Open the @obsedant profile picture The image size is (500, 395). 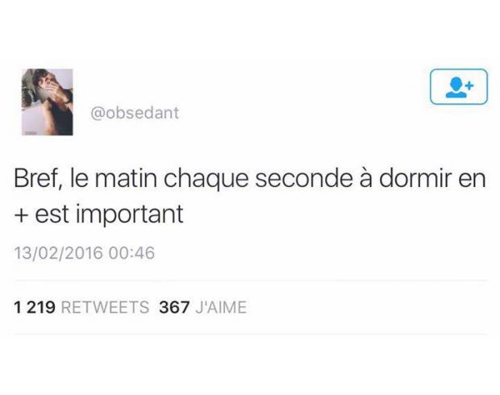tap(48, 102)
